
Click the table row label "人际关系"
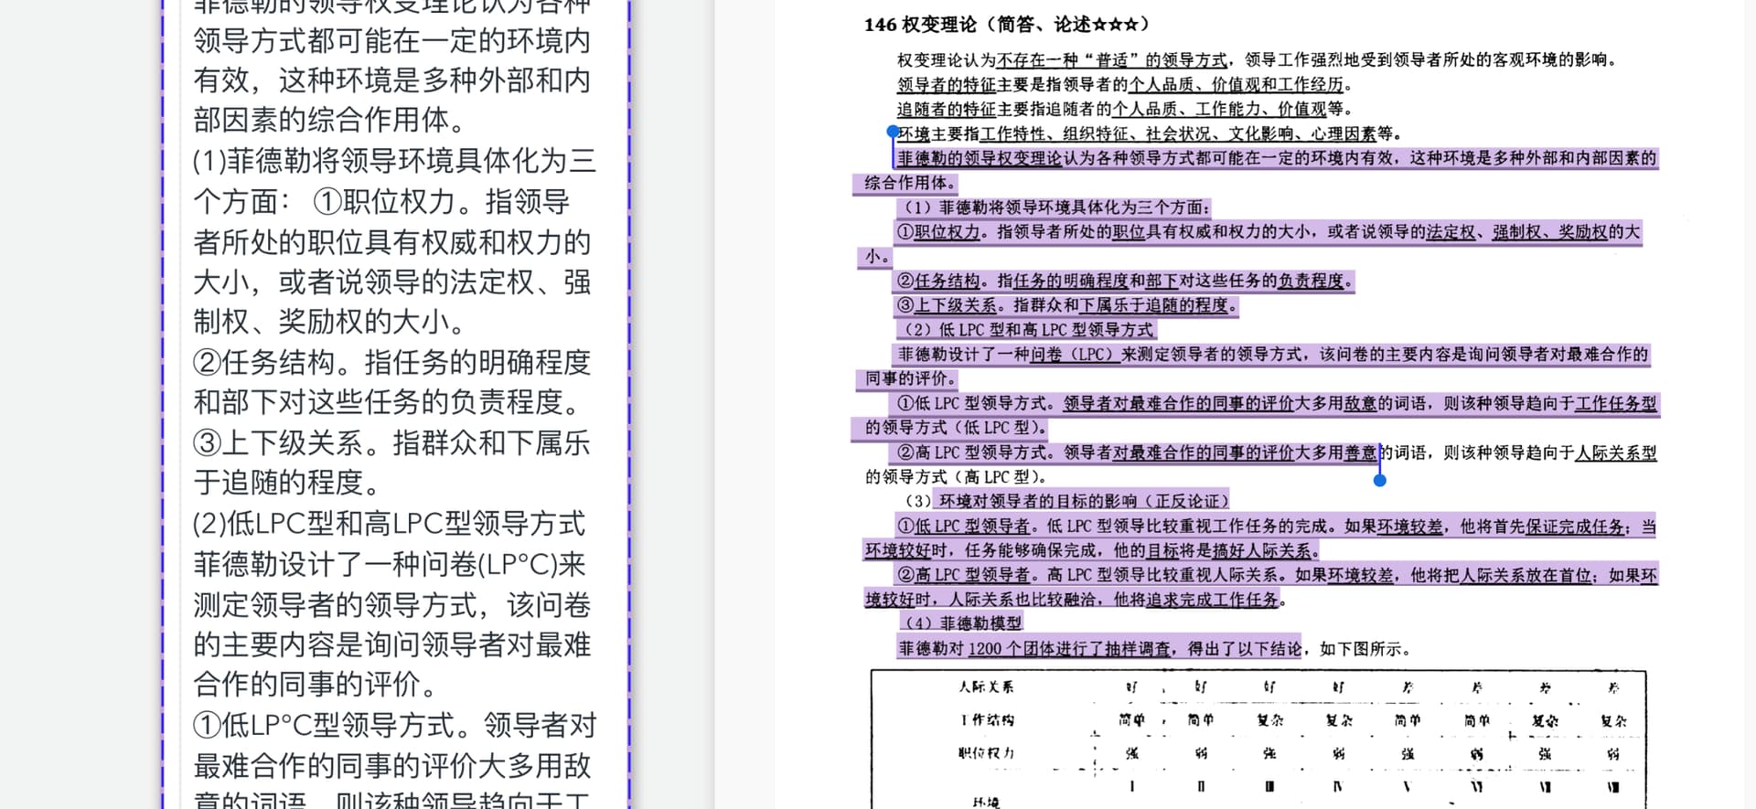pyautogui.click(x=986, y=687)
